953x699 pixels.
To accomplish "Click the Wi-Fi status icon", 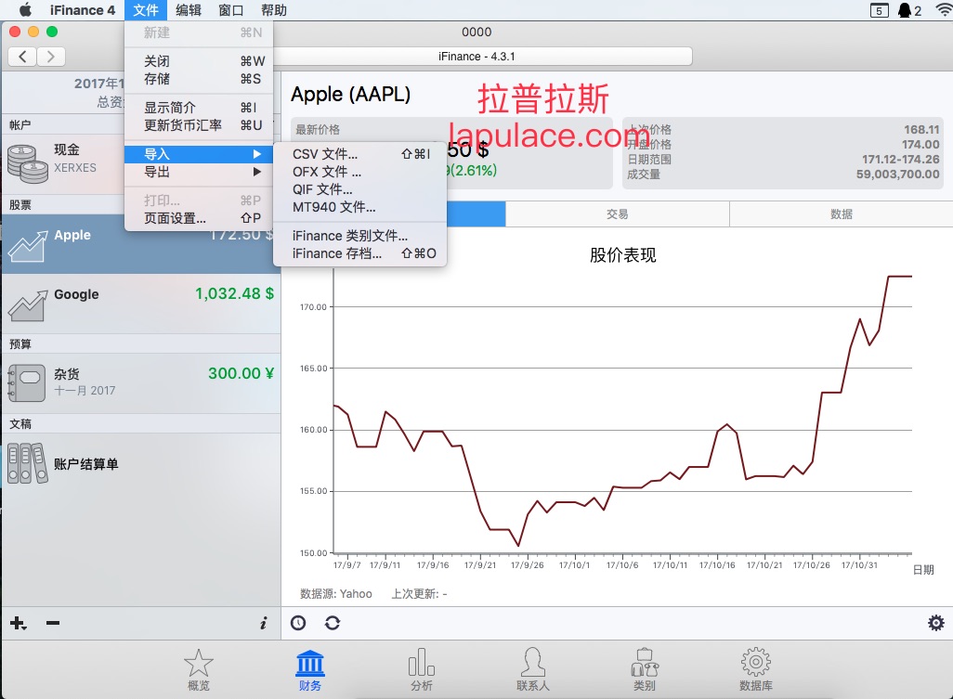I will point(944,9).
